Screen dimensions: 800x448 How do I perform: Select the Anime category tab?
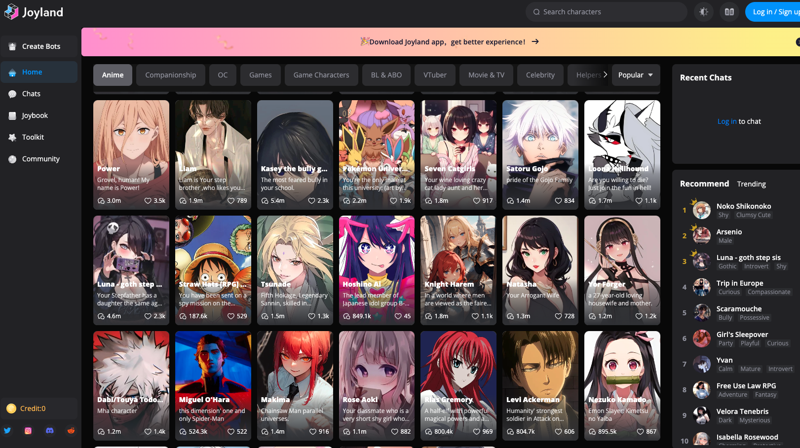pyautogui.click(x=113, y=75)
